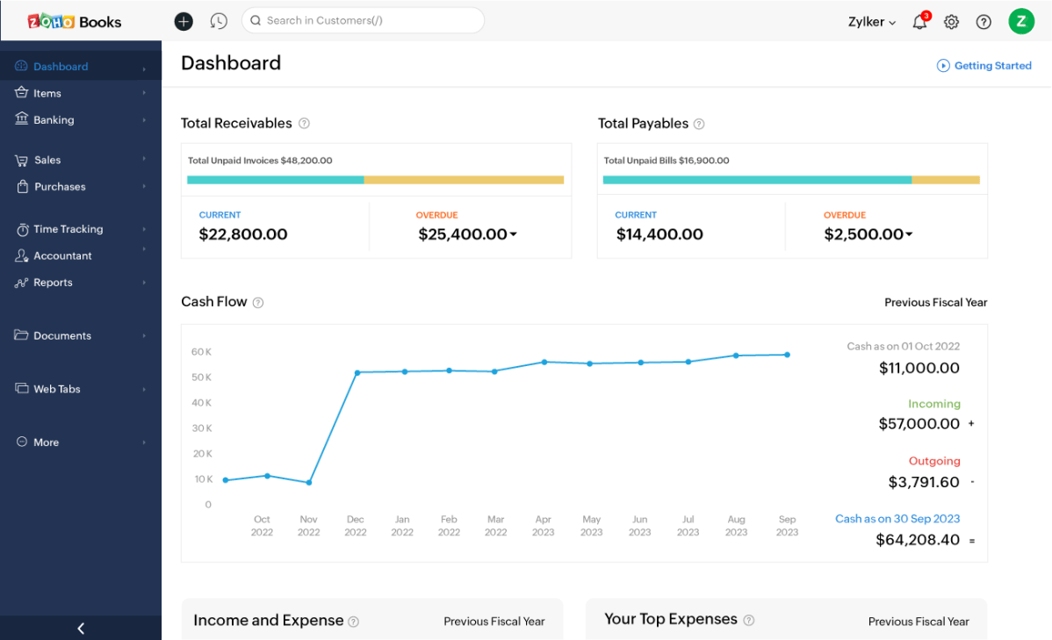The height and width of the screenshot is (640, 1052).
Task: Click the quick-create plus button
Action: point(184,20)
